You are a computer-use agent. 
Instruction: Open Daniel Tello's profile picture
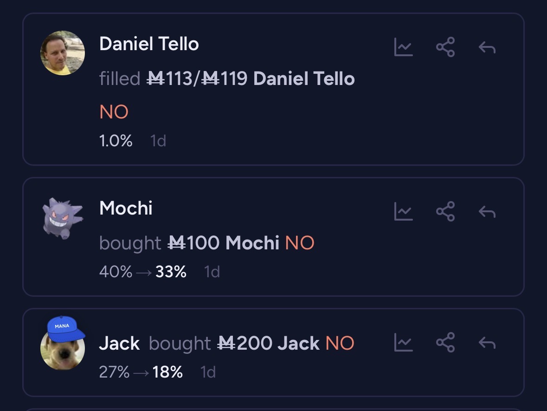[x=63, y=53]
